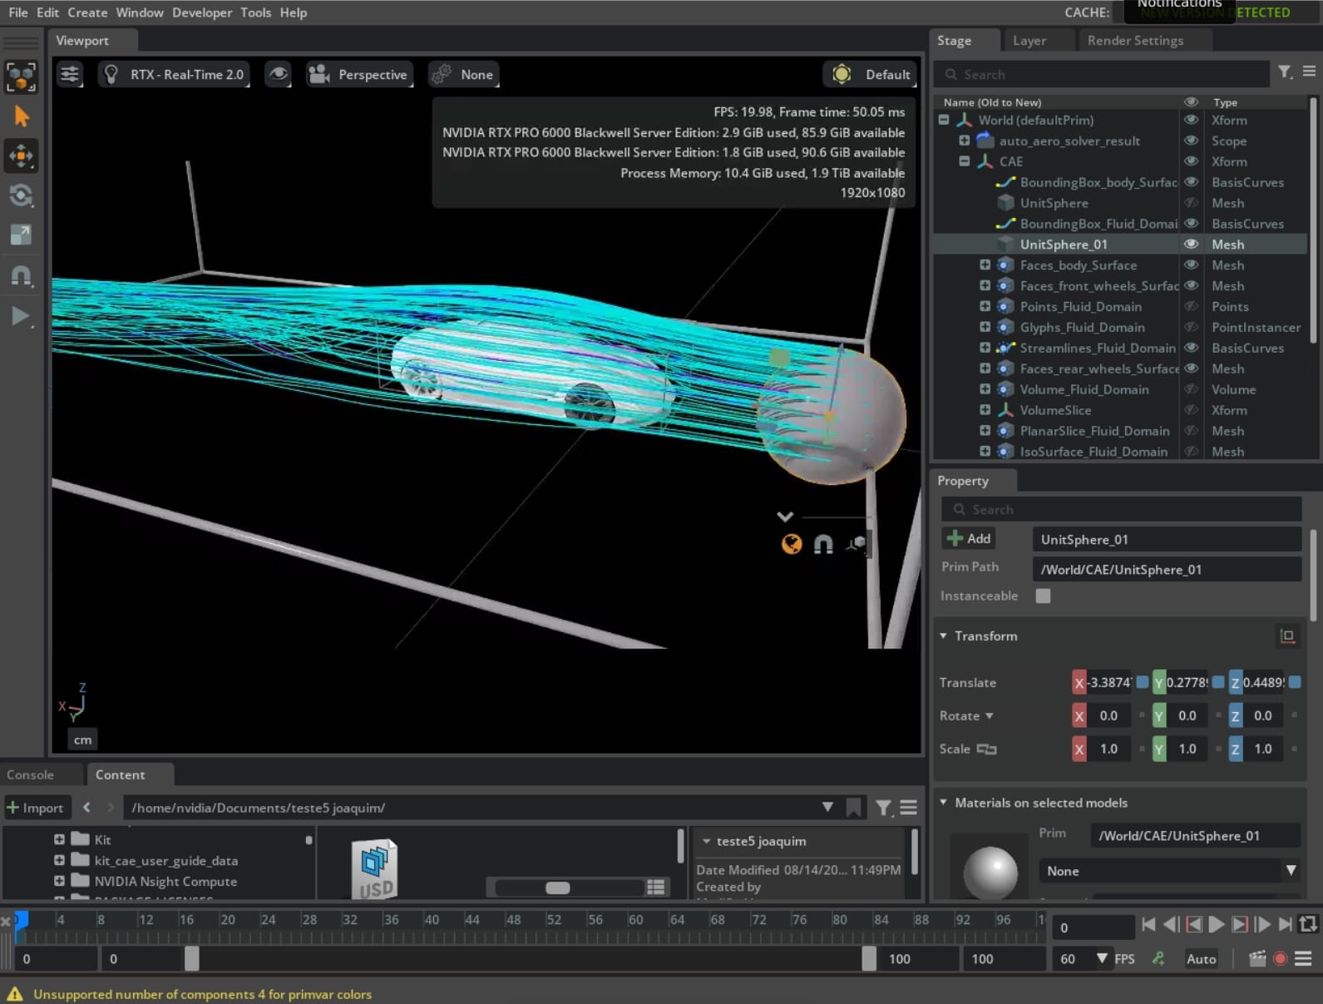
Task: Activate the Move gizmo tool
Action: pos(21,156)
